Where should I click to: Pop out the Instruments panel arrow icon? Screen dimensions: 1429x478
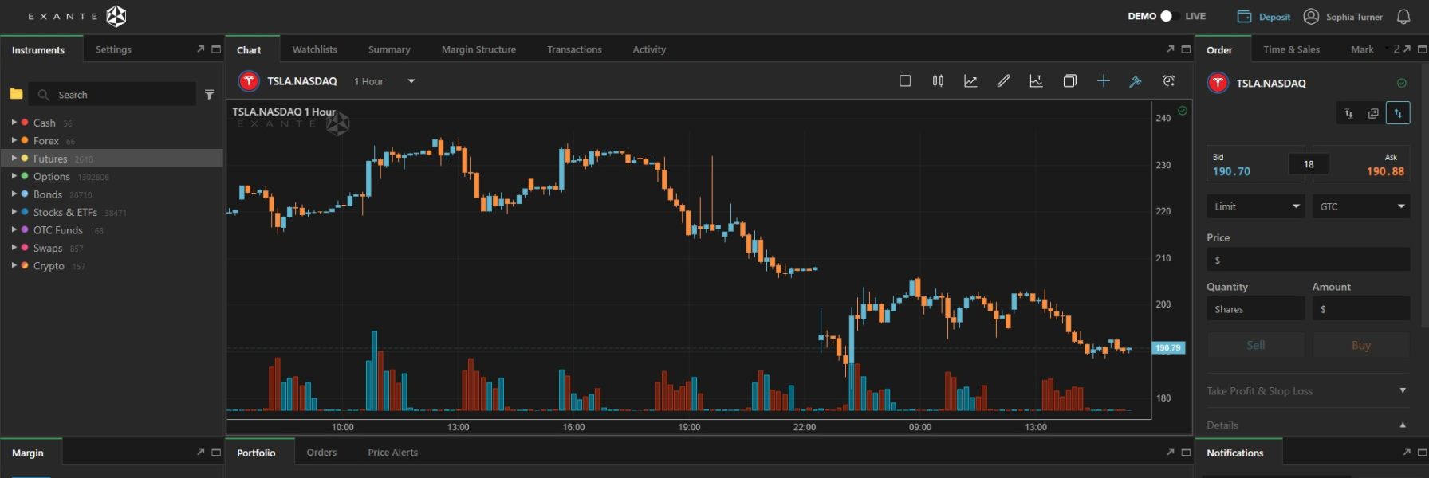coord(201,49)
